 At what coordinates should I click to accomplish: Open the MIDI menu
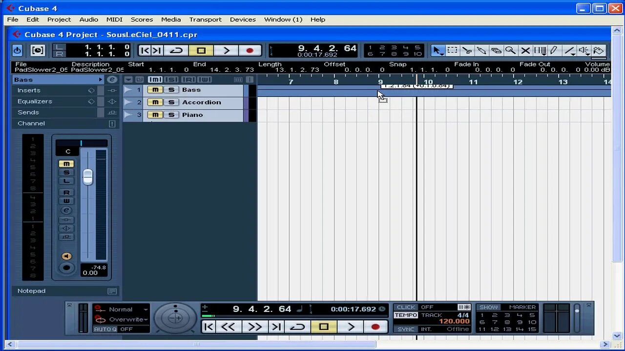pos(114,19)
